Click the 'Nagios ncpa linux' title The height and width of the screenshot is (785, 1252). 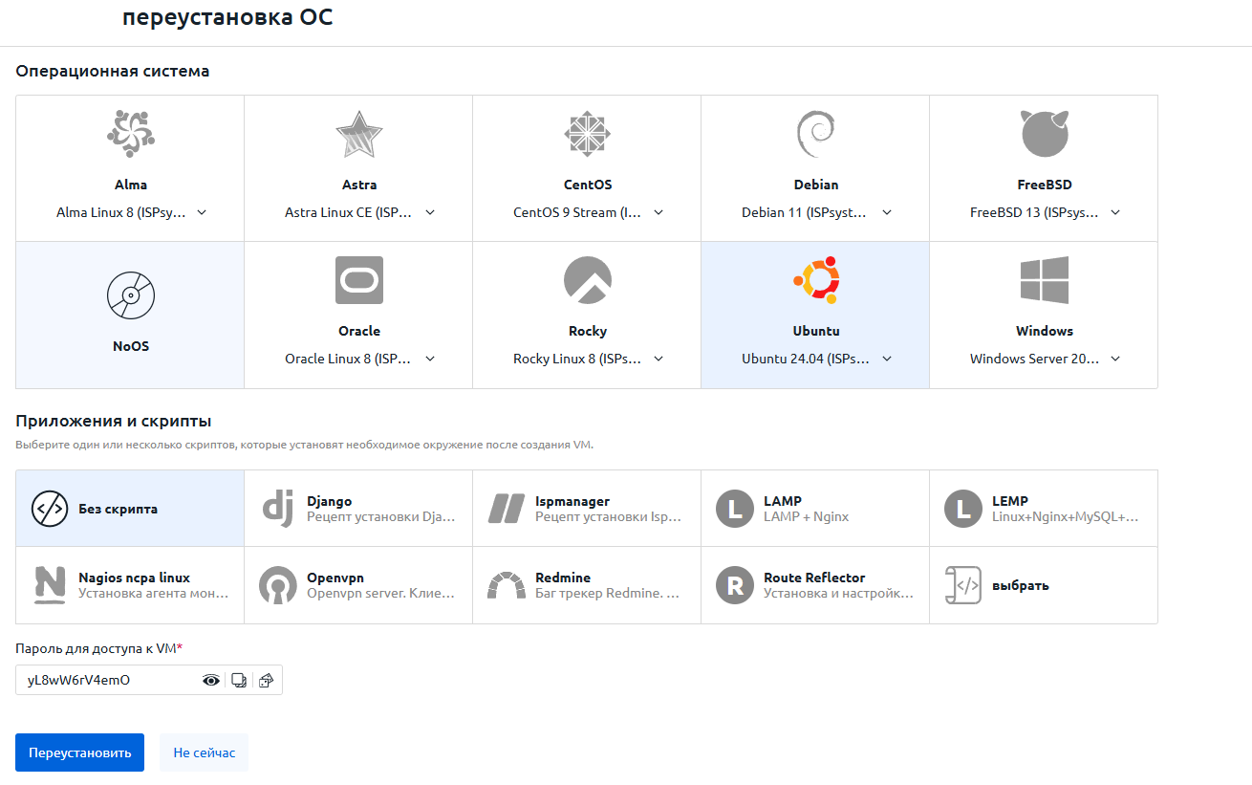[134, 578]
